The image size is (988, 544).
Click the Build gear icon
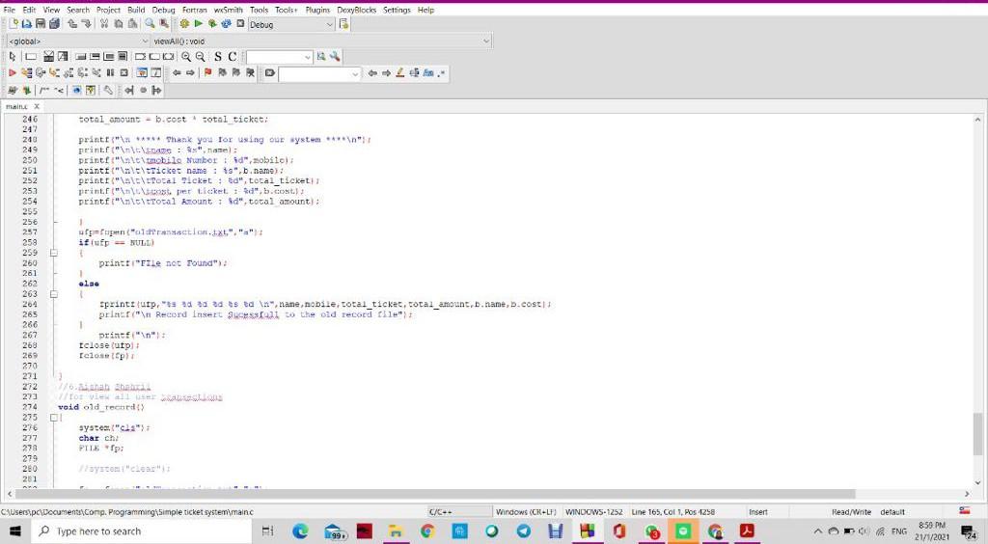tap(184, 24)
